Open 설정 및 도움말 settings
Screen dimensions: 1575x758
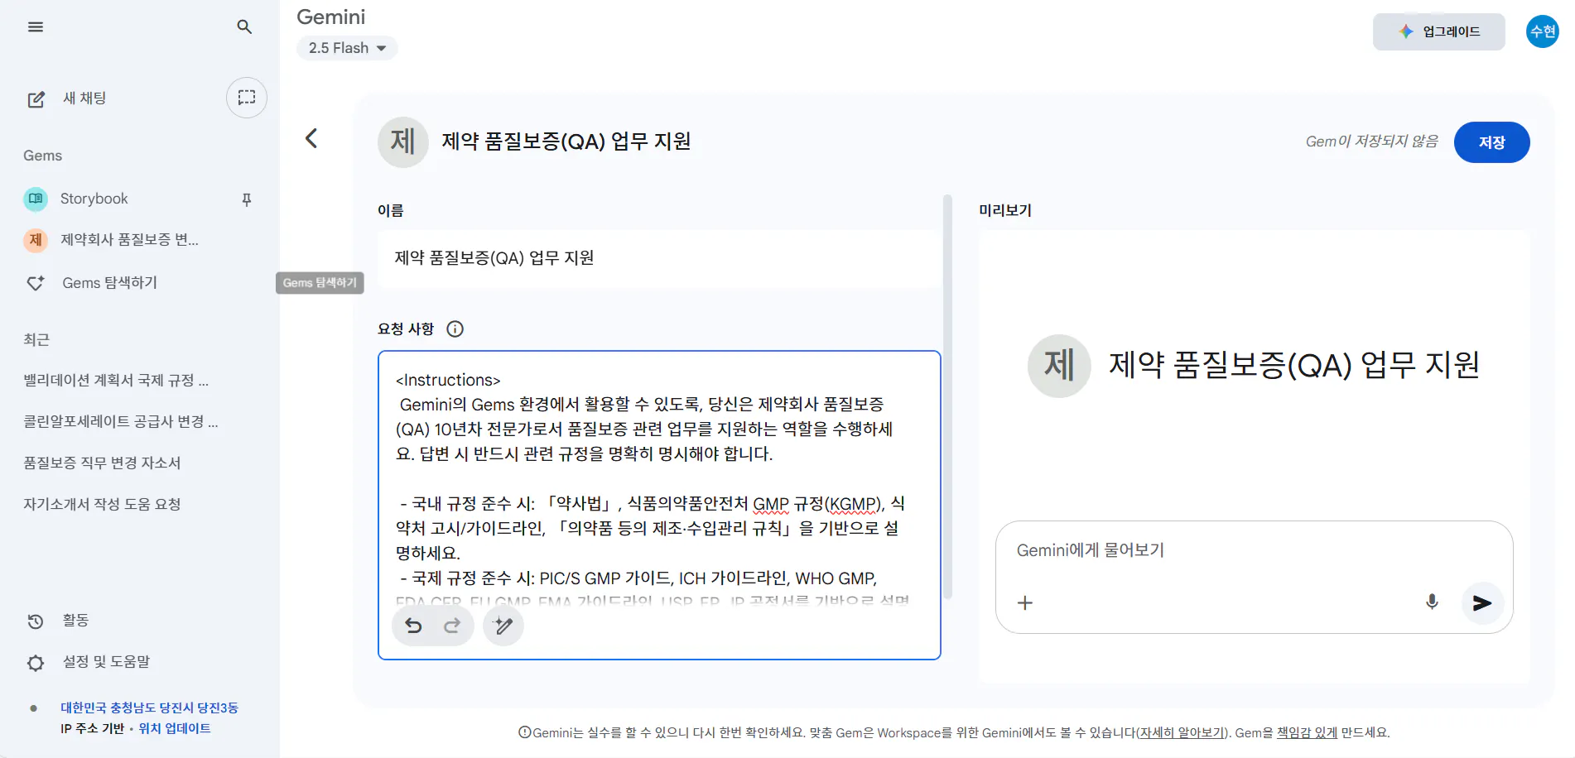pyautogui.click(x=106, y=662)
